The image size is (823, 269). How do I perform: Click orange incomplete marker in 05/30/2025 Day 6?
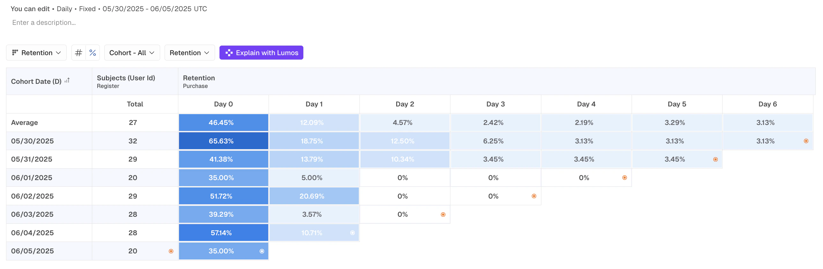806,141
